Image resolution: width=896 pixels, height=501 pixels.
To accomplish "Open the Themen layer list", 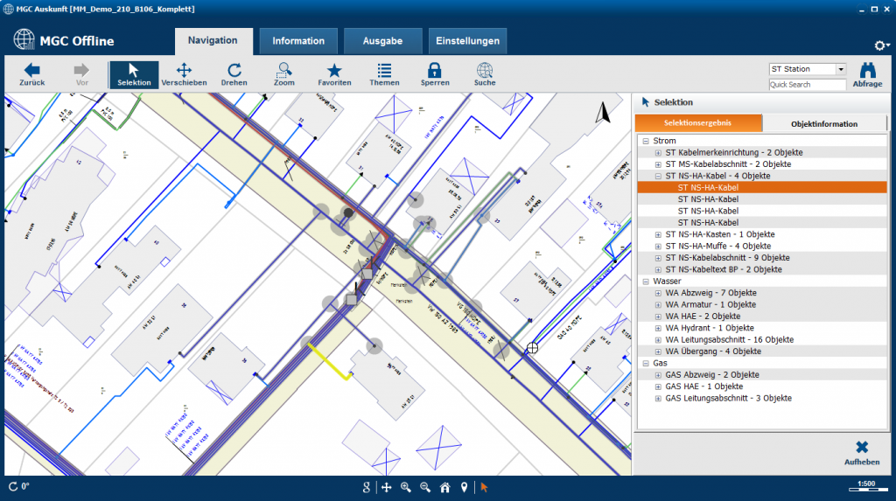I will 384,71.
